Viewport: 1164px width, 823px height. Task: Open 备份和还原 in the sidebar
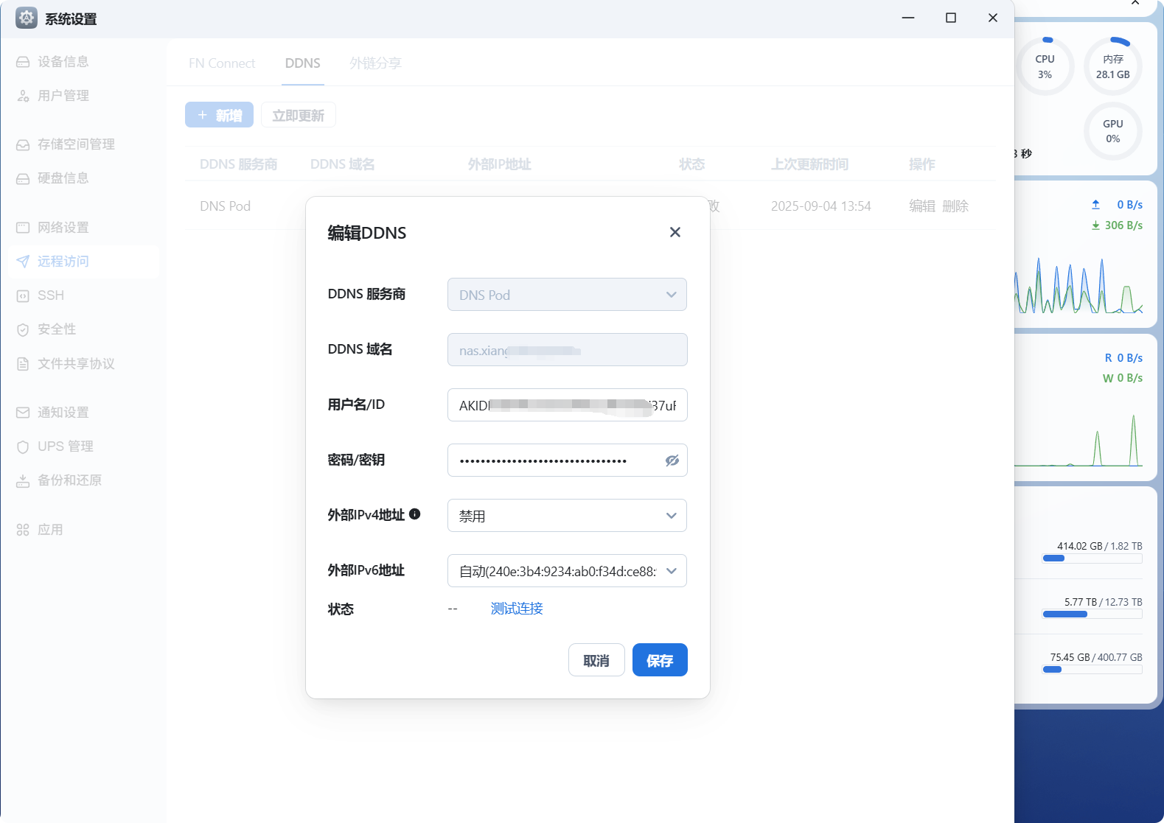(85, 480)
